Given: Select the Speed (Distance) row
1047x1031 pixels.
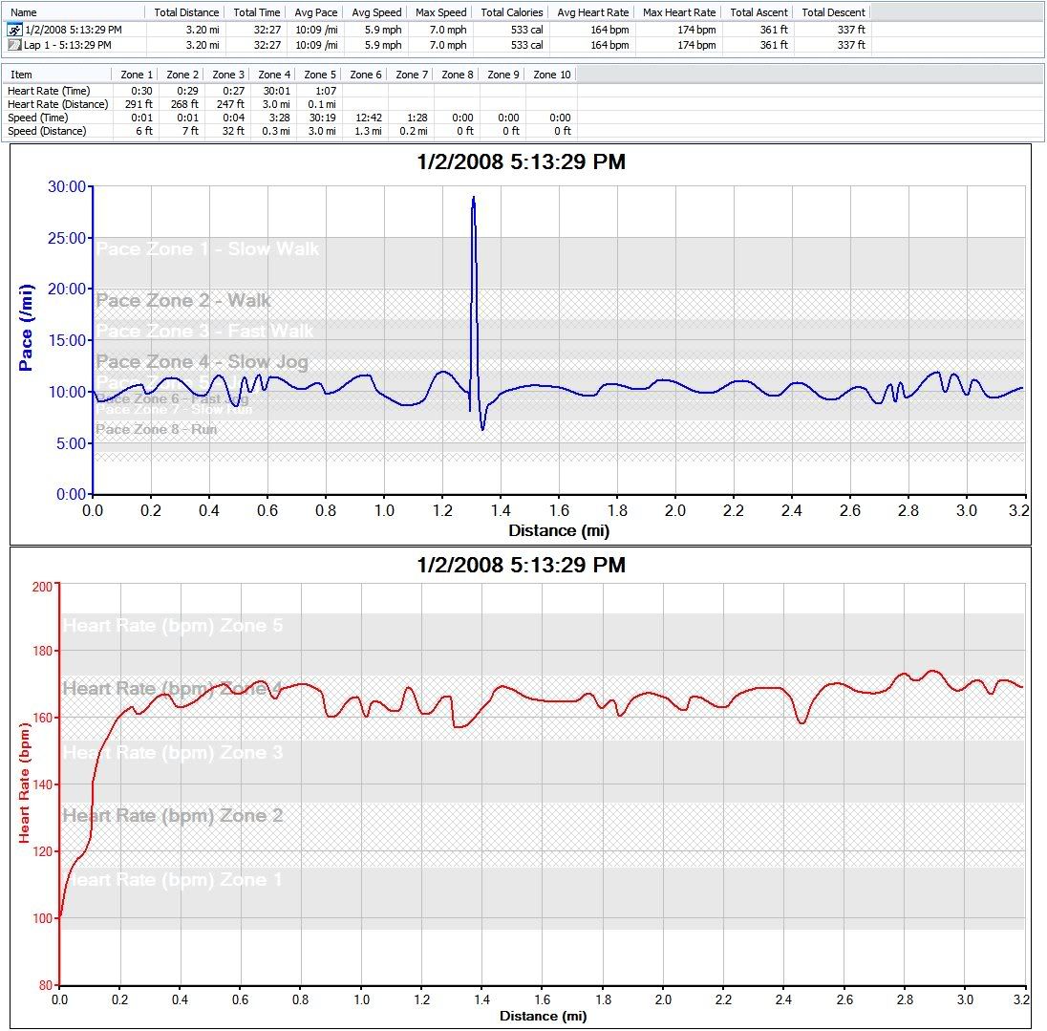Looking at the screenshot, I should [x=47, y=131].
